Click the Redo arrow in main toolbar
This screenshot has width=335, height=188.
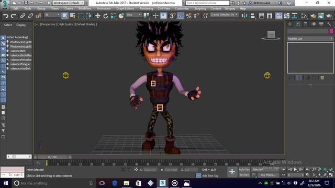(x=14, y=16)
